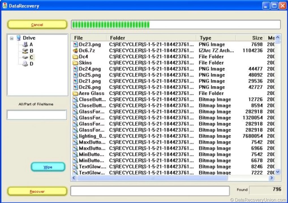Click the file name Aero Glass
Screen dimensions: 288x203
point(92,93)
